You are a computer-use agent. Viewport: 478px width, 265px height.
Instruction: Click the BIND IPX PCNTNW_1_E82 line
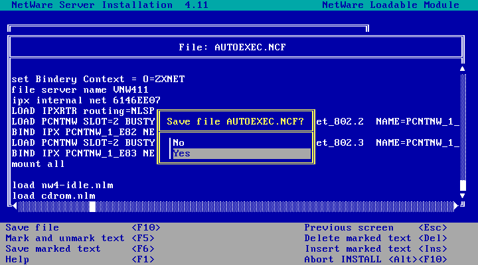point(83,132)
